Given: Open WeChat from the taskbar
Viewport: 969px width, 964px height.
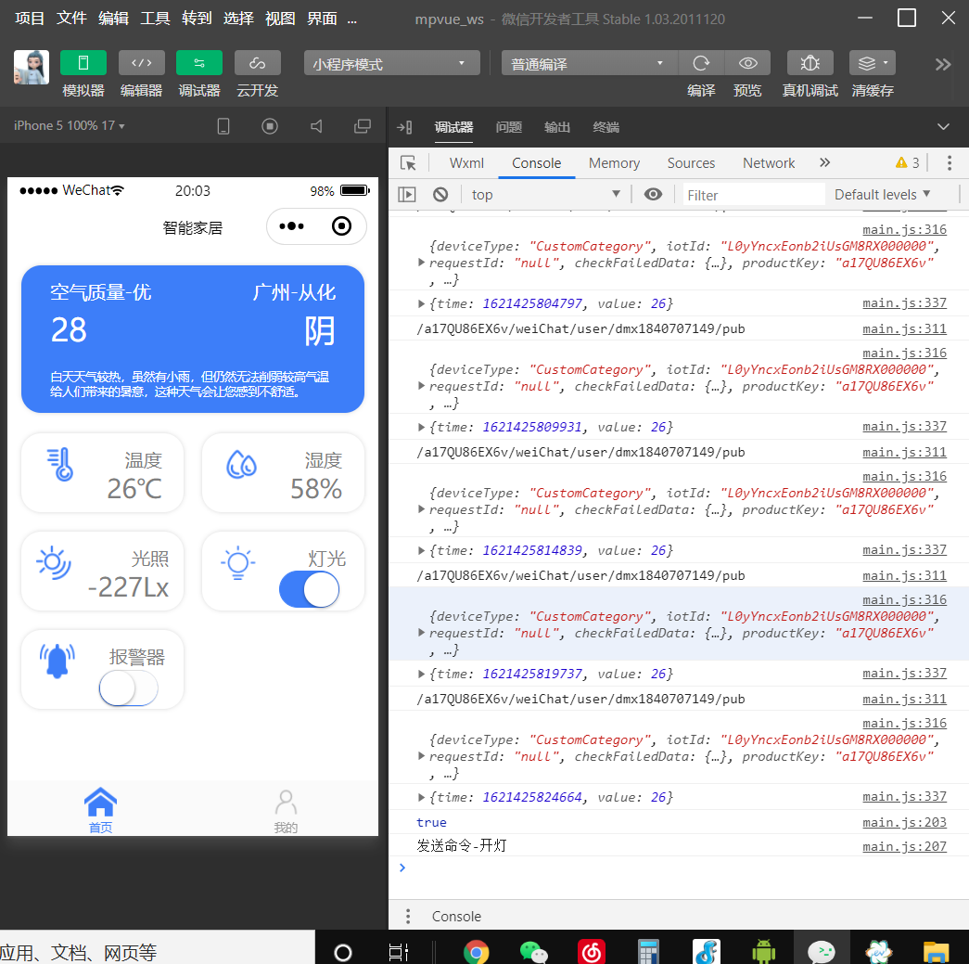Looking at the screenshot, I should click(x=533, y=952).
